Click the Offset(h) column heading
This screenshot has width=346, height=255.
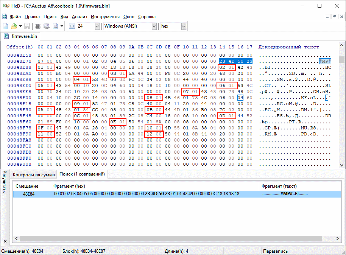click(x=19, y=47)
